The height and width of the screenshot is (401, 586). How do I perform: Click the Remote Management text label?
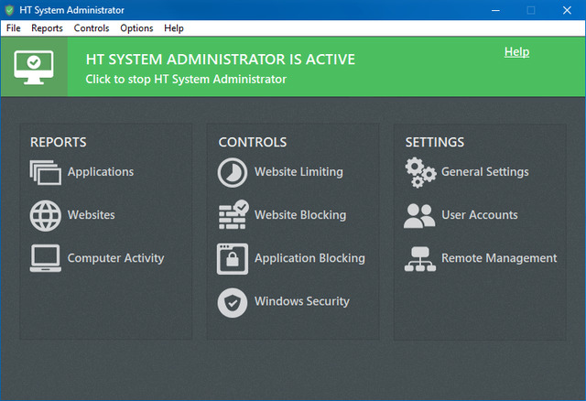coord(498,258)
